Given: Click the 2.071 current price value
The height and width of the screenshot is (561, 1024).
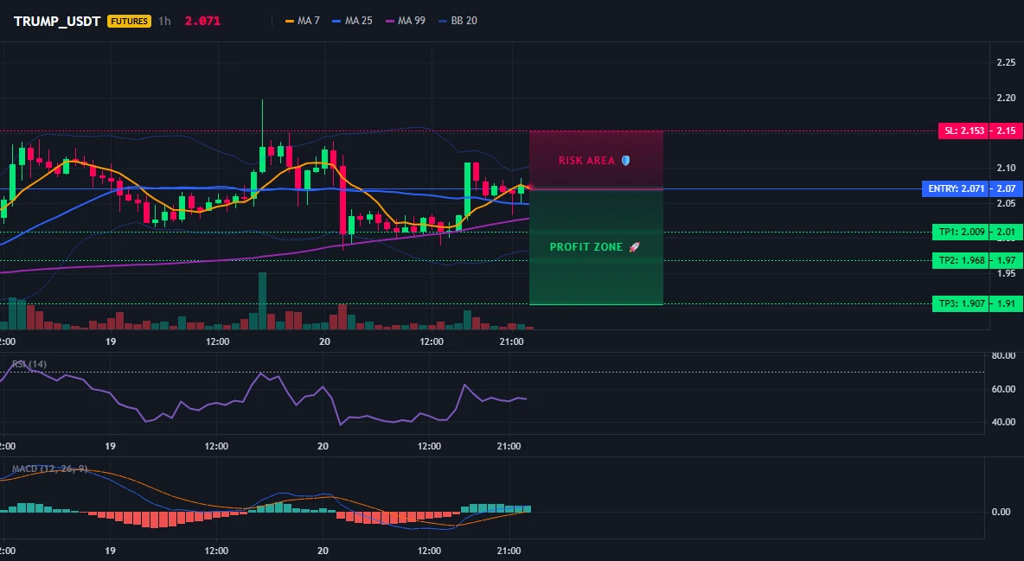Looking at the screenshot, I should pos(202,21).
